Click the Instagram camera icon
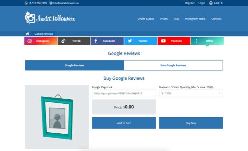248x151 pixels. [30, 41]
